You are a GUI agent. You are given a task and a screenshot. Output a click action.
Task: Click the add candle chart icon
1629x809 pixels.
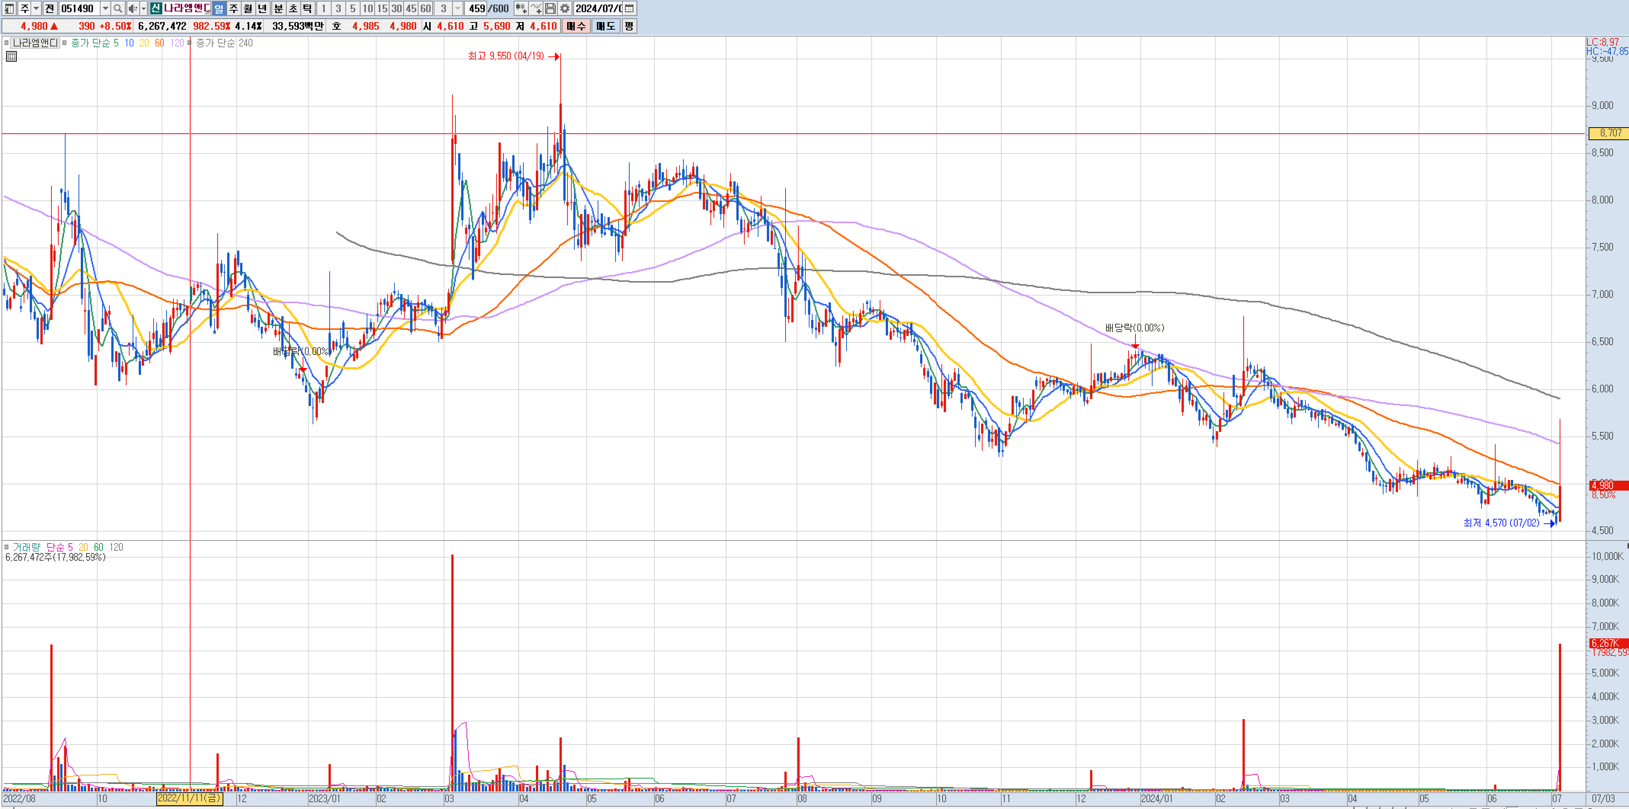coord(520,8)
